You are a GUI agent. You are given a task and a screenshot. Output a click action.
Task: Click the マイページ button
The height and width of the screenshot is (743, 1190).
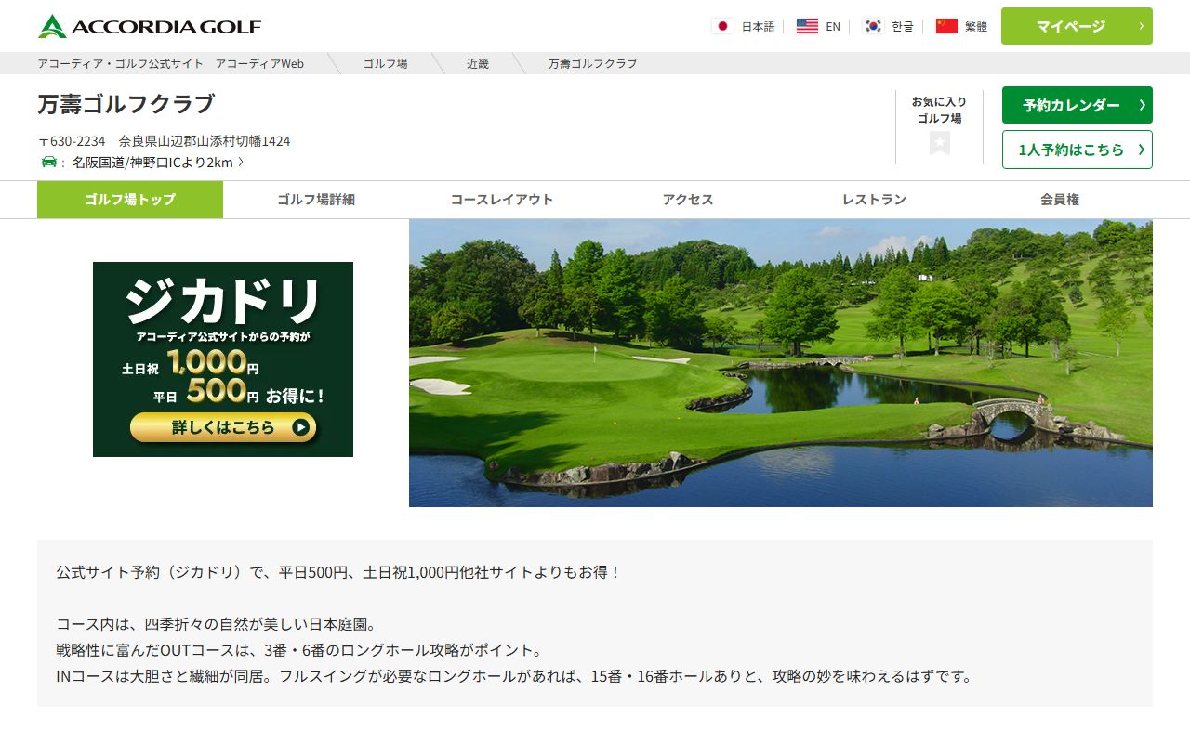pyautogui.click(x=1077, y=26)
